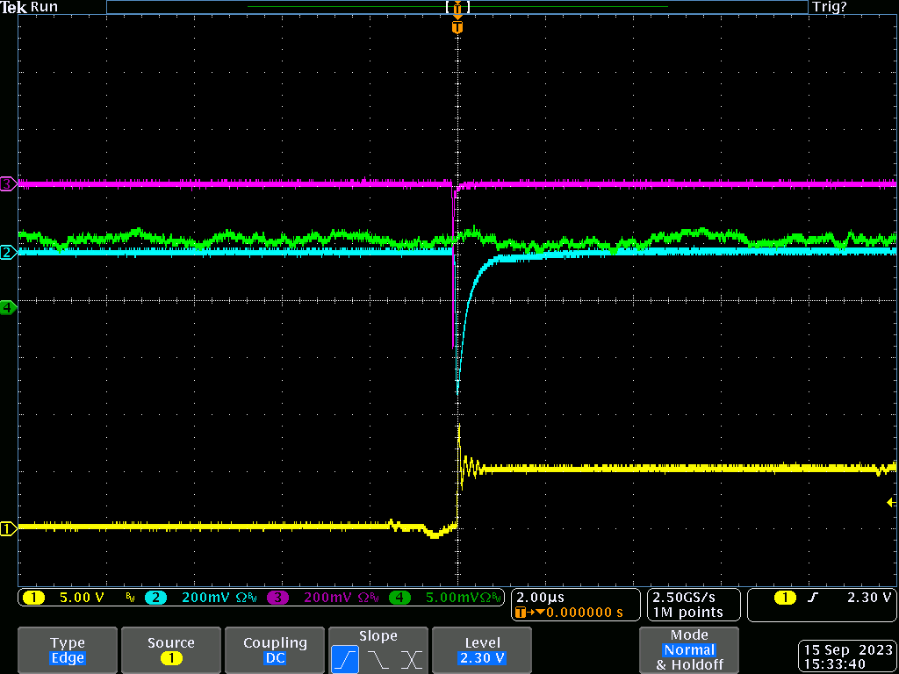Select the falling edge slope icon

378,659
